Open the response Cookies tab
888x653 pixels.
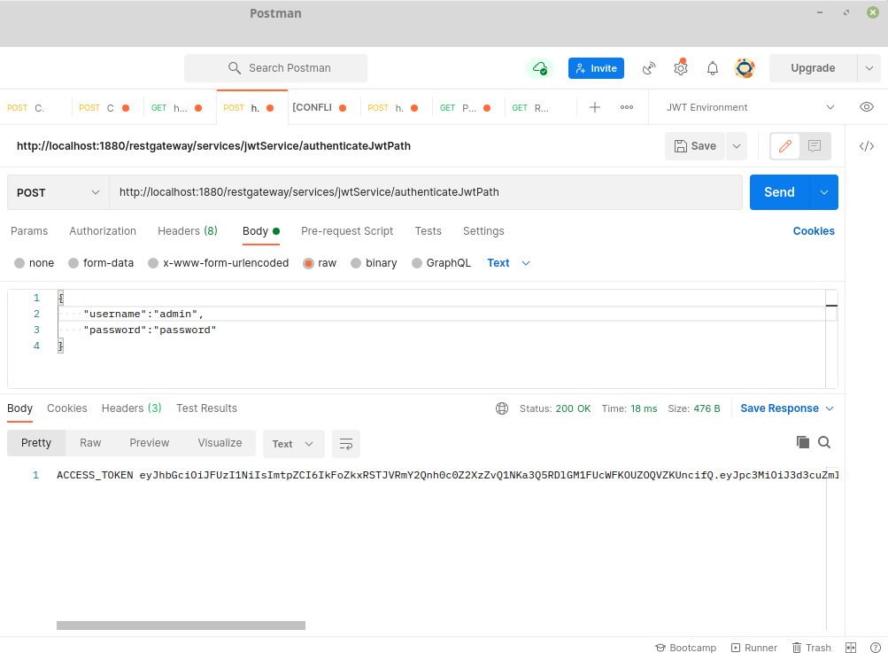click(x=66, y=408)
